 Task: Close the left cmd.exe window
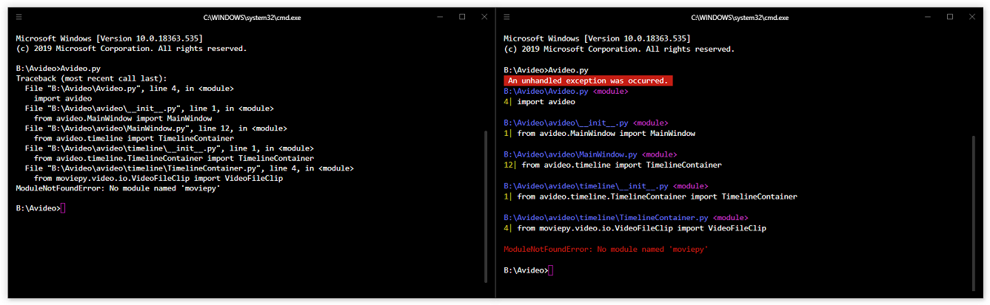tap(484, 16)
